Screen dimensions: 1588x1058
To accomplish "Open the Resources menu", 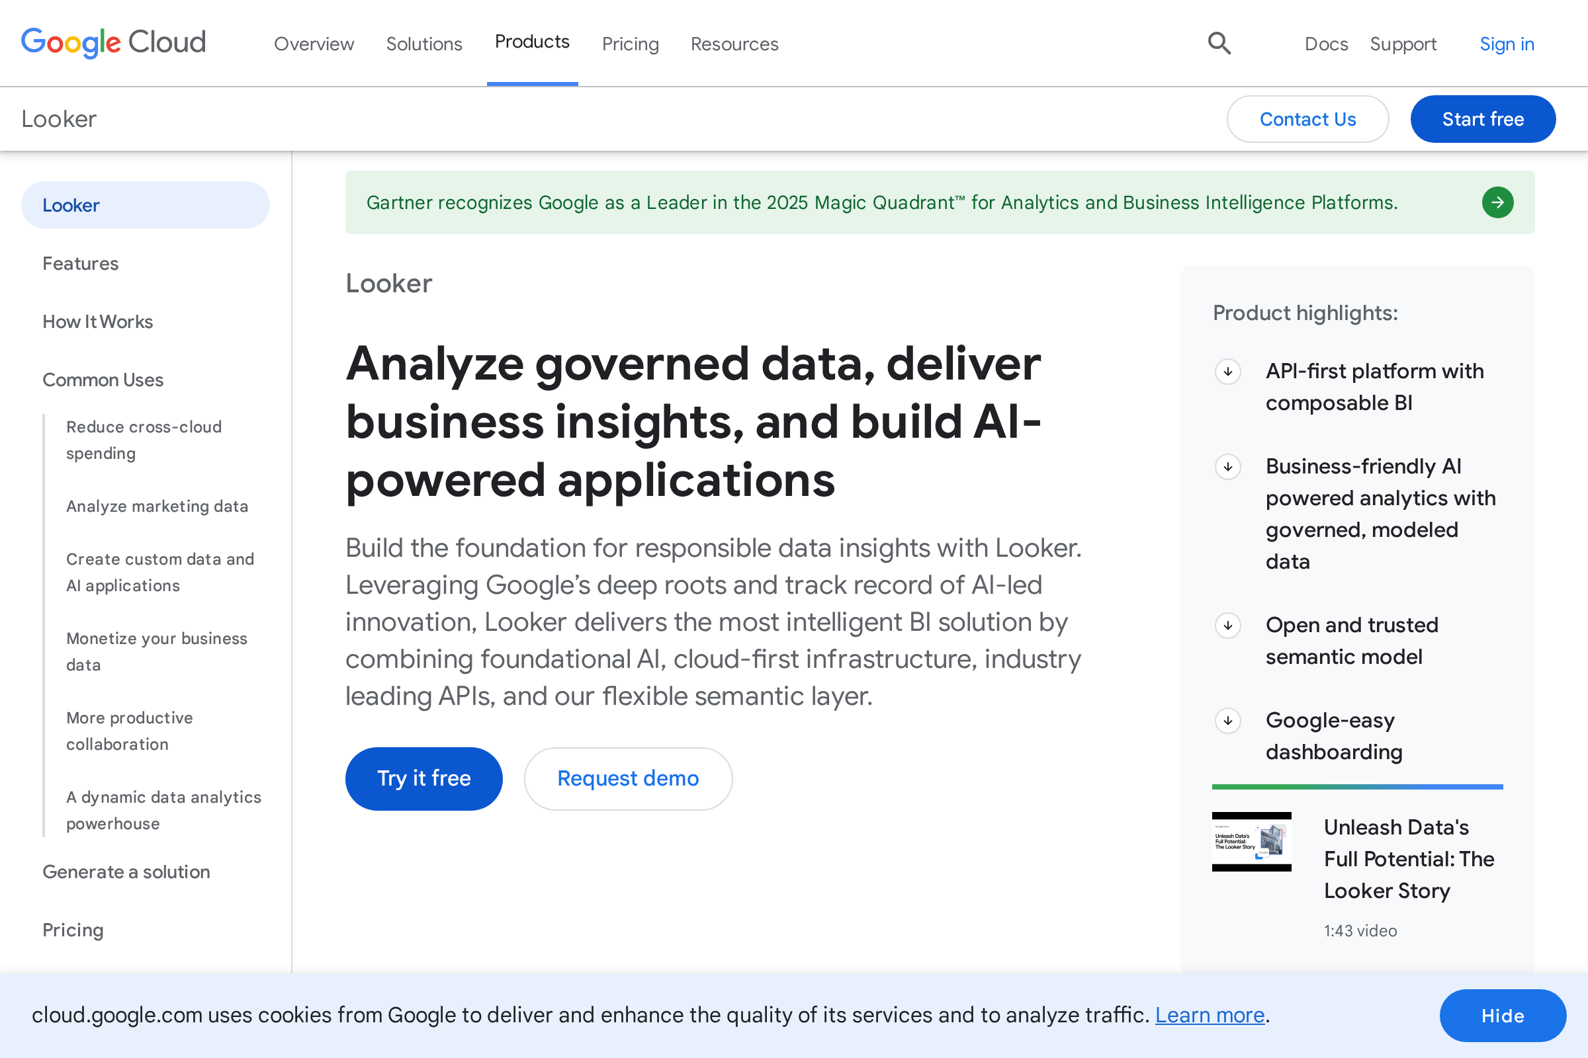I will click(734, 43).
